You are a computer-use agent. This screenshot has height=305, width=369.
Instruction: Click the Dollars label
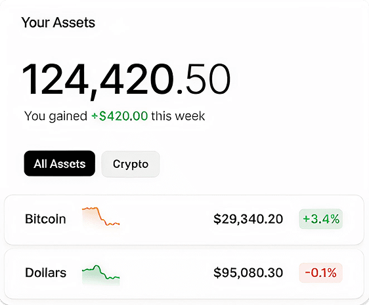pos(46,273)
